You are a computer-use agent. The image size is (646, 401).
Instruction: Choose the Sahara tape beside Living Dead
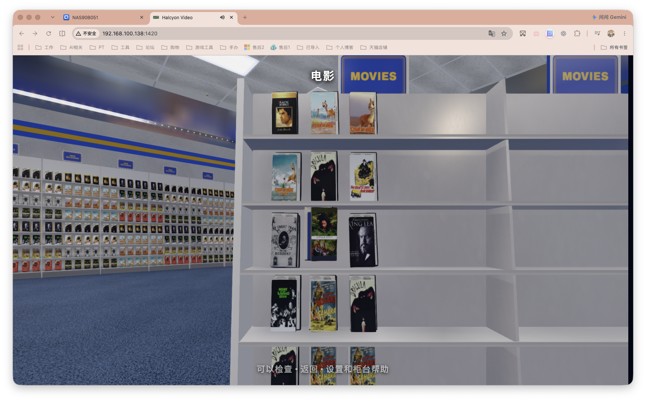(323, 303)
